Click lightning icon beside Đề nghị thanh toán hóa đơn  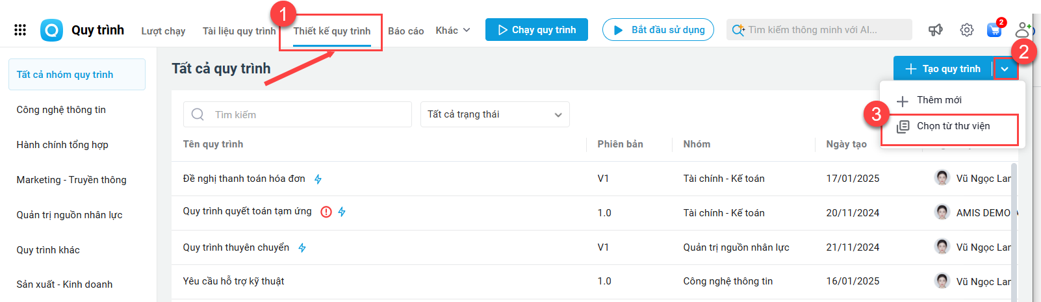[318, 179]
